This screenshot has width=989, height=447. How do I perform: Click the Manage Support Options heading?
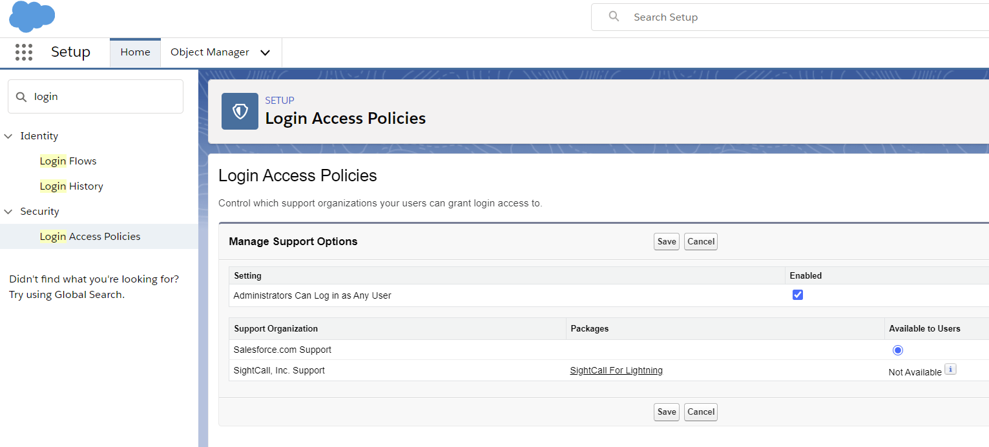coord(293,242)
